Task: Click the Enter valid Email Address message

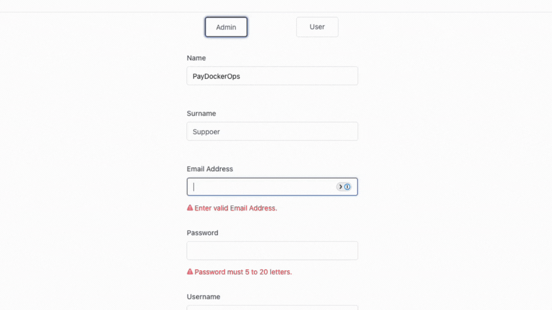Action: point(236,208)
